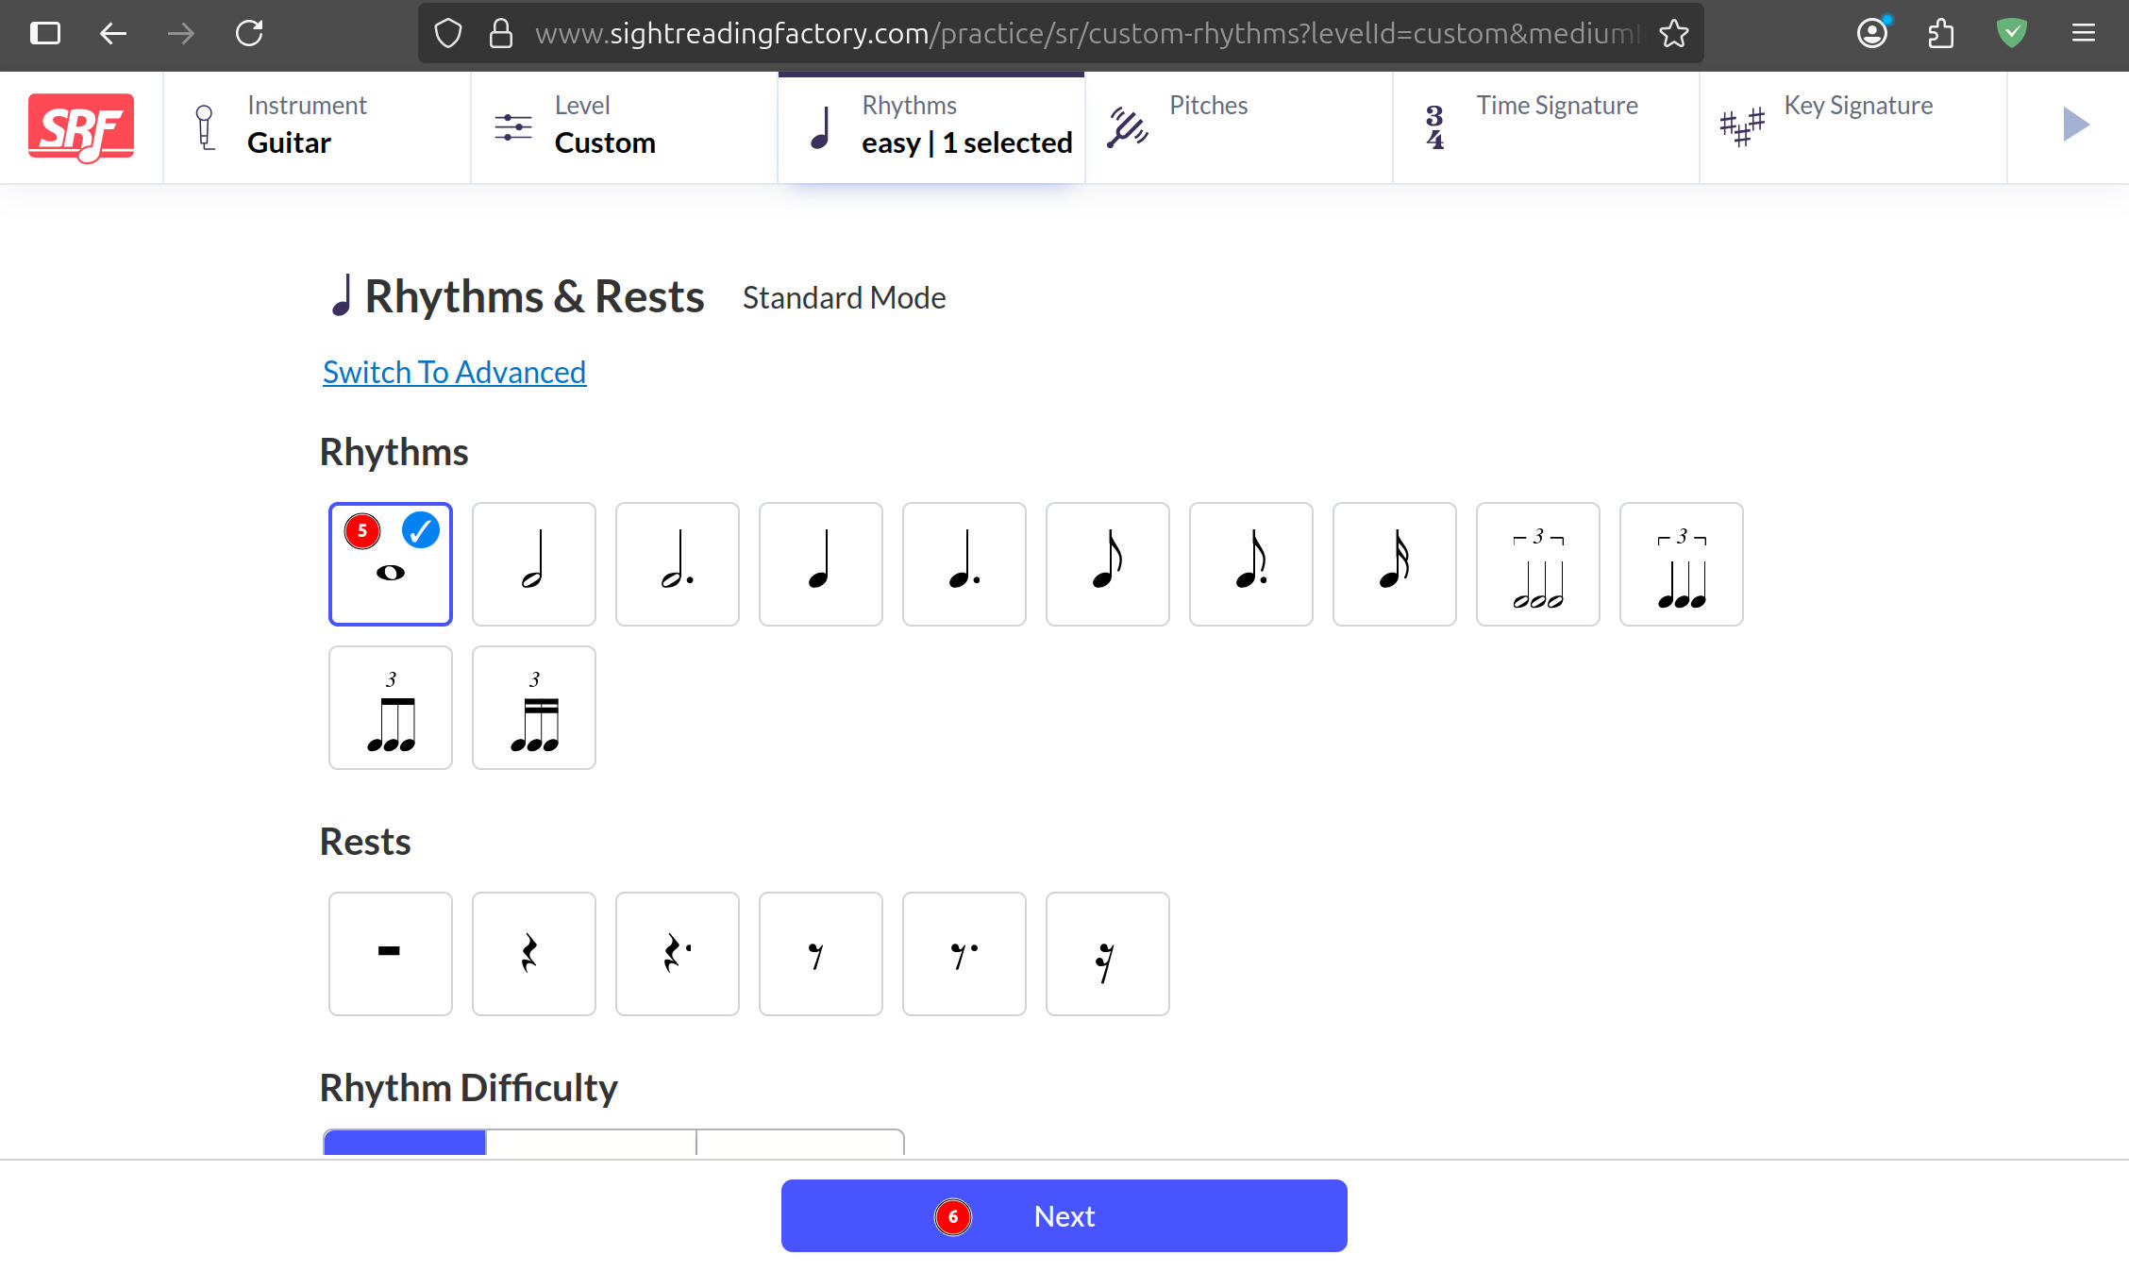Click the blue Next button
Screen dimensions: 2129x1271
(x=1064, y=1215)
